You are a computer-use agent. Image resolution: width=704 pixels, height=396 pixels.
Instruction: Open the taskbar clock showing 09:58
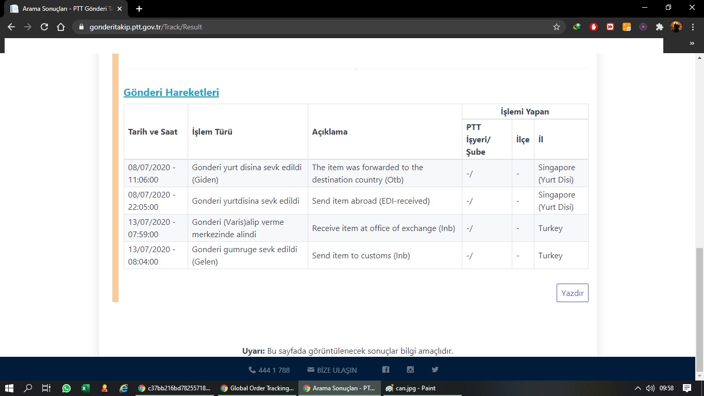pos(666,388)
